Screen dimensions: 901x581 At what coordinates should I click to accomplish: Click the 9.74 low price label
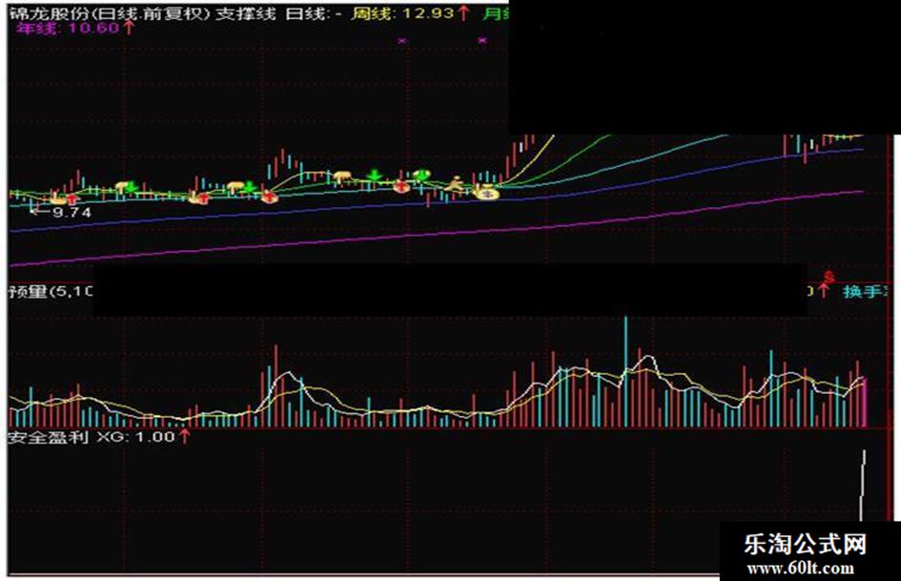72,212
